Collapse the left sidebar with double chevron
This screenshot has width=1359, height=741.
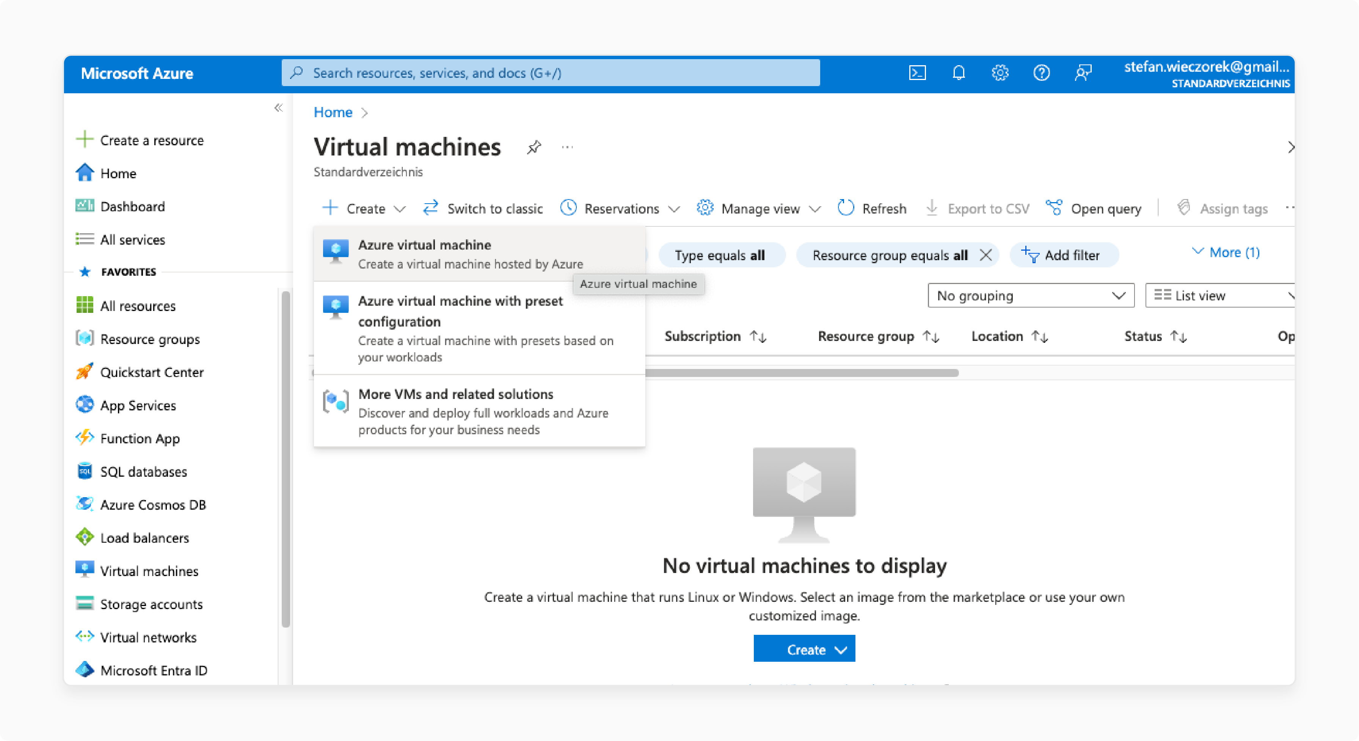tap(279, 108)
